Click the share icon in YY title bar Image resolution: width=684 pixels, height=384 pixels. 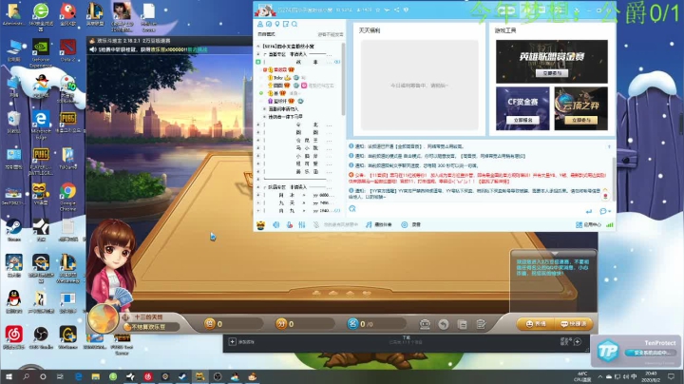396,10
